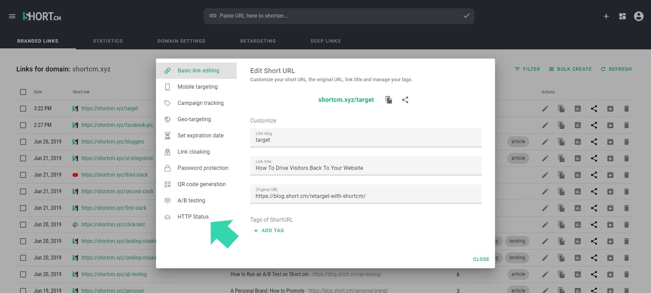Open A/B testing option
The image size is (651, 293).
coord(196,201)
